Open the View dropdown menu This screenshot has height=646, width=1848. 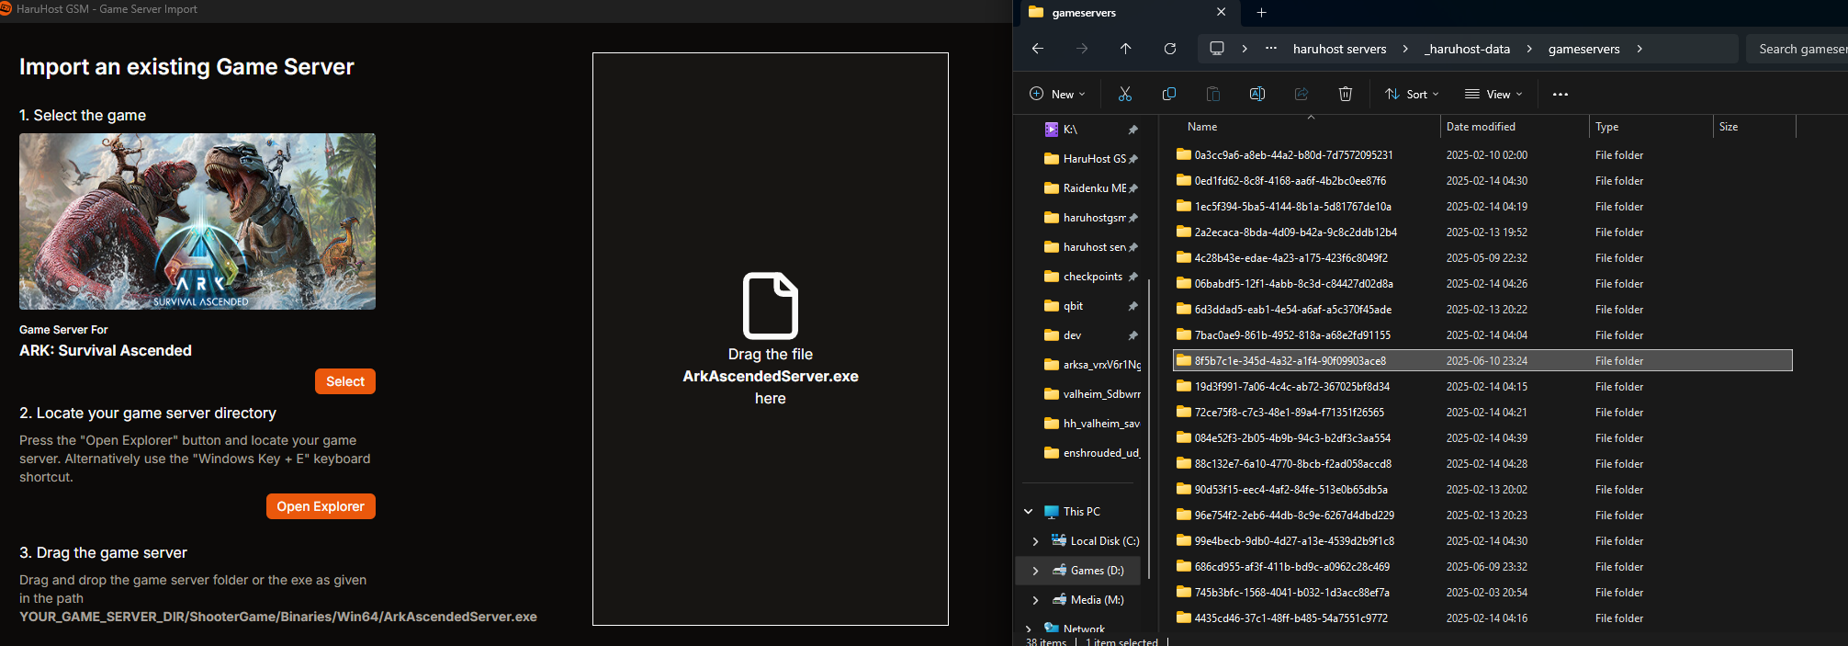coord(1493,94)
